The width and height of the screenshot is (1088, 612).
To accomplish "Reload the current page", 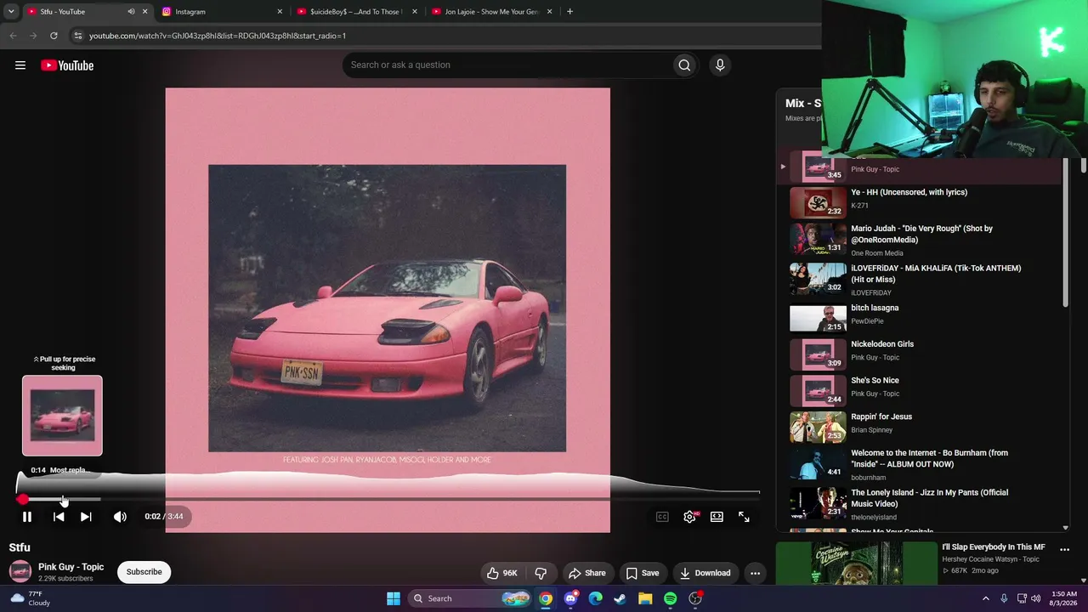I will click(x=54, y=36).
